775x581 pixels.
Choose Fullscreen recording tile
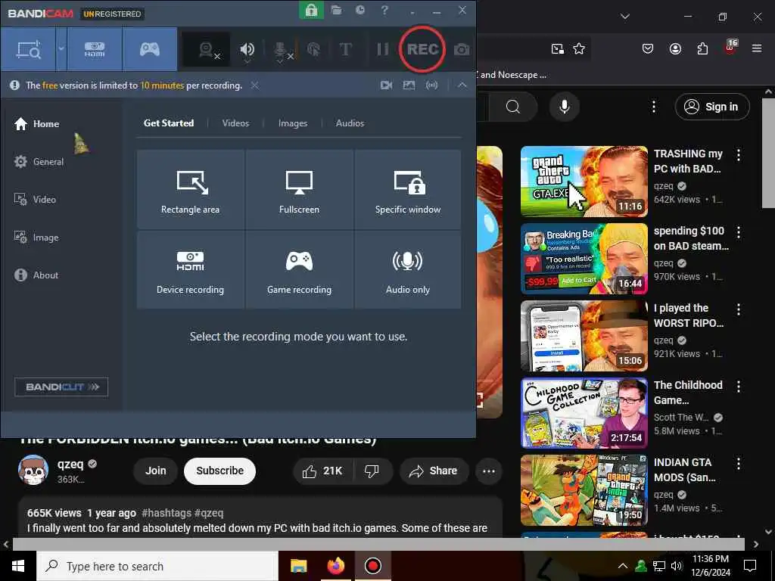point(299,190)
